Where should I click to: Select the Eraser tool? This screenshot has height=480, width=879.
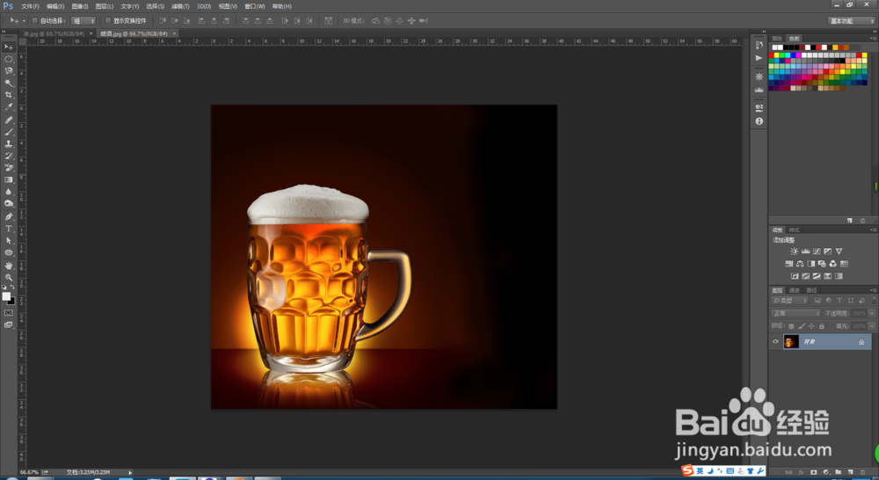click(x=9, y=168)
